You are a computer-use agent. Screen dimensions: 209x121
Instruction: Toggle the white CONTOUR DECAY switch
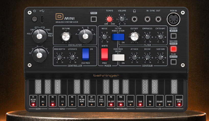(118, 57)
